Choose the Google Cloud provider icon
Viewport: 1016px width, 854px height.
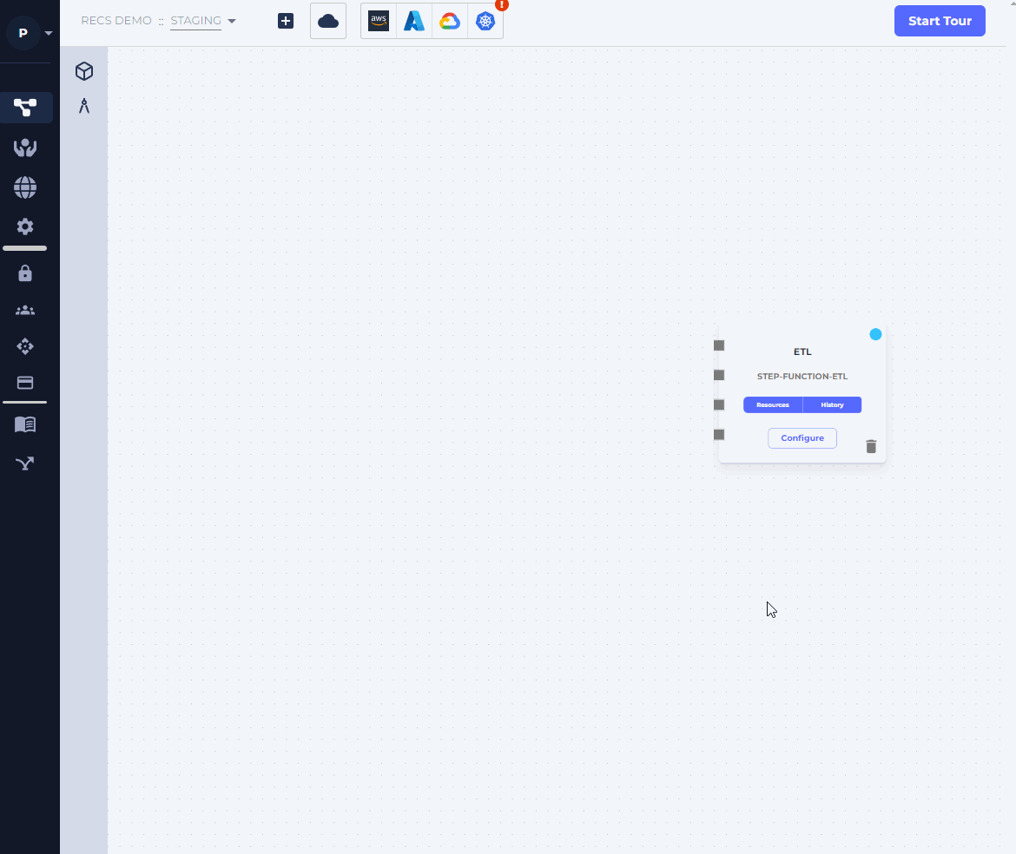click(450, 22)
